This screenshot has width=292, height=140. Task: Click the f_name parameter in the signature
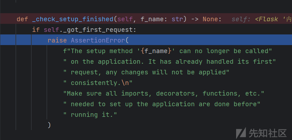(x=154, y=19)
